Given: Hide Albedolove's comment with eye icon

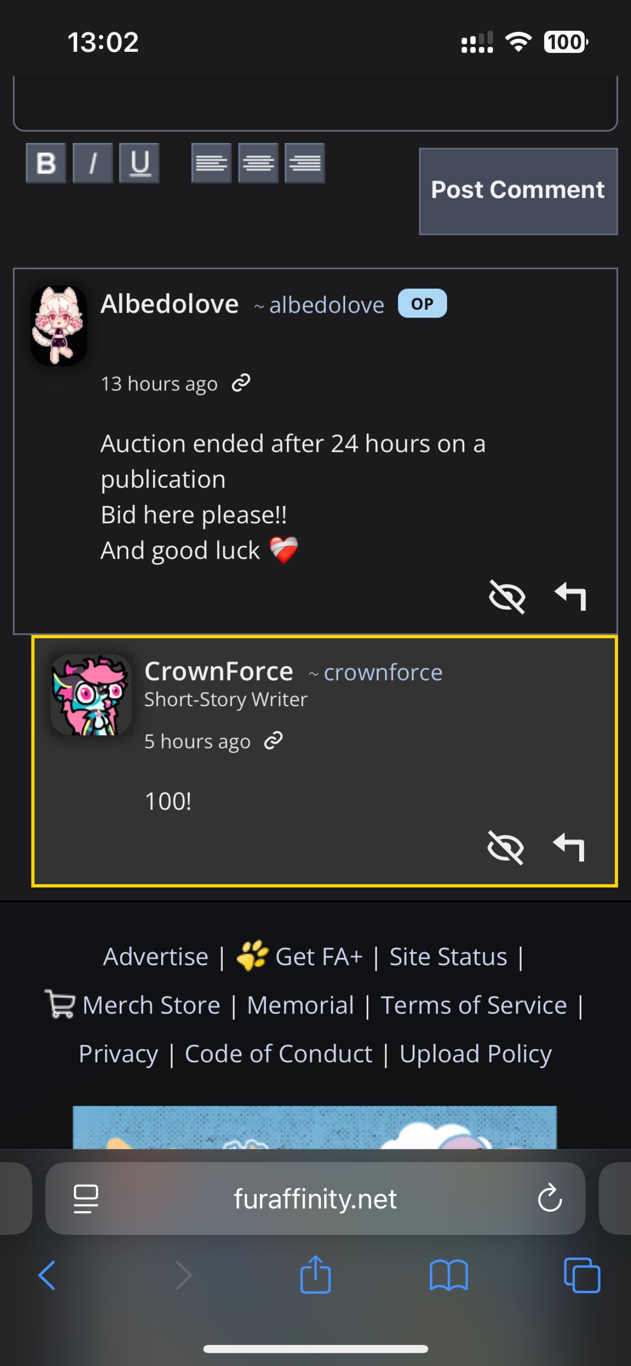Looking at the screenshot, I should pyautogui.click(x=506, y=597).
